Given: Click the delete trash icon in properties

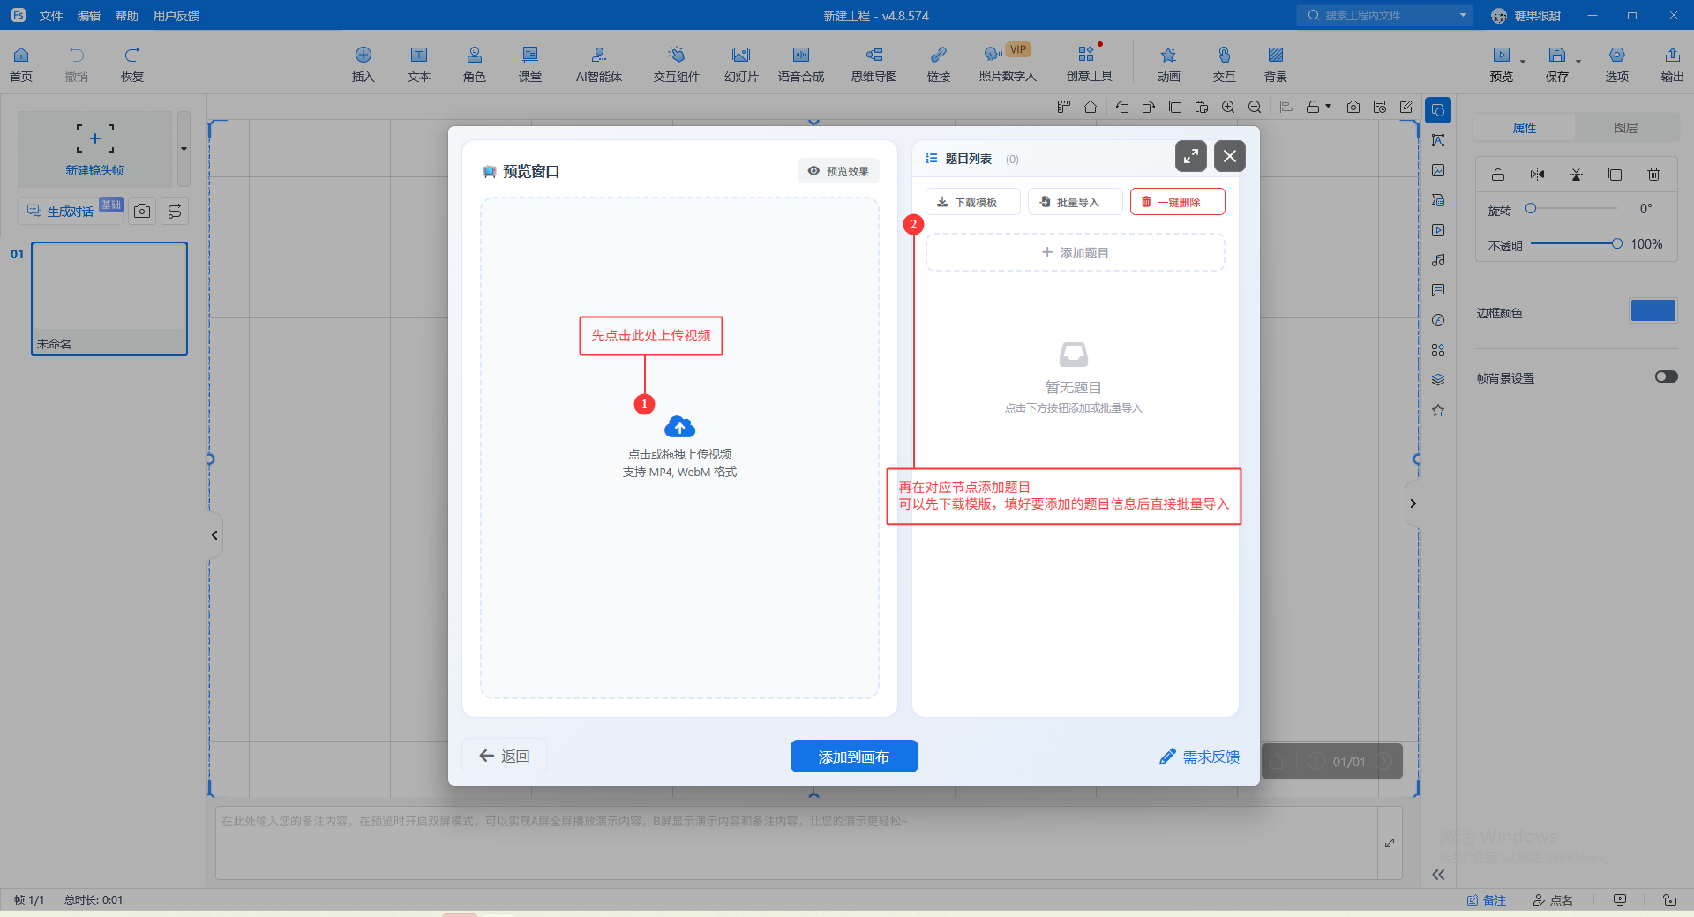Looking at the screenshot, I should (x=1653, y=175).
